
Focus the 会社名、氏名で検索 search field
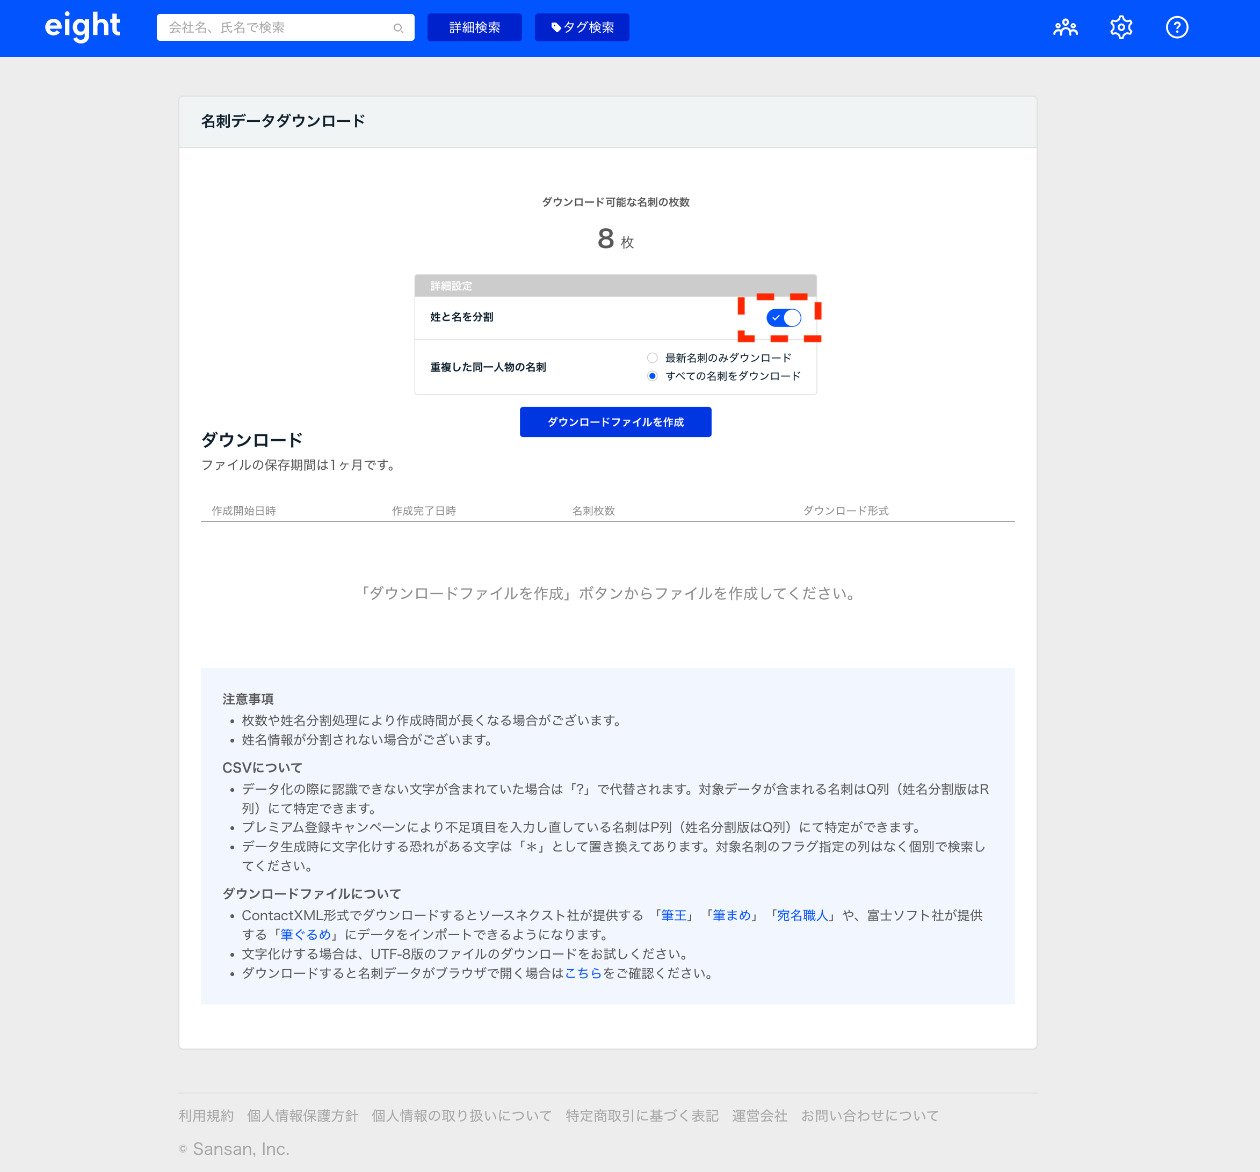pyautogui.click(x=276, y=27)
